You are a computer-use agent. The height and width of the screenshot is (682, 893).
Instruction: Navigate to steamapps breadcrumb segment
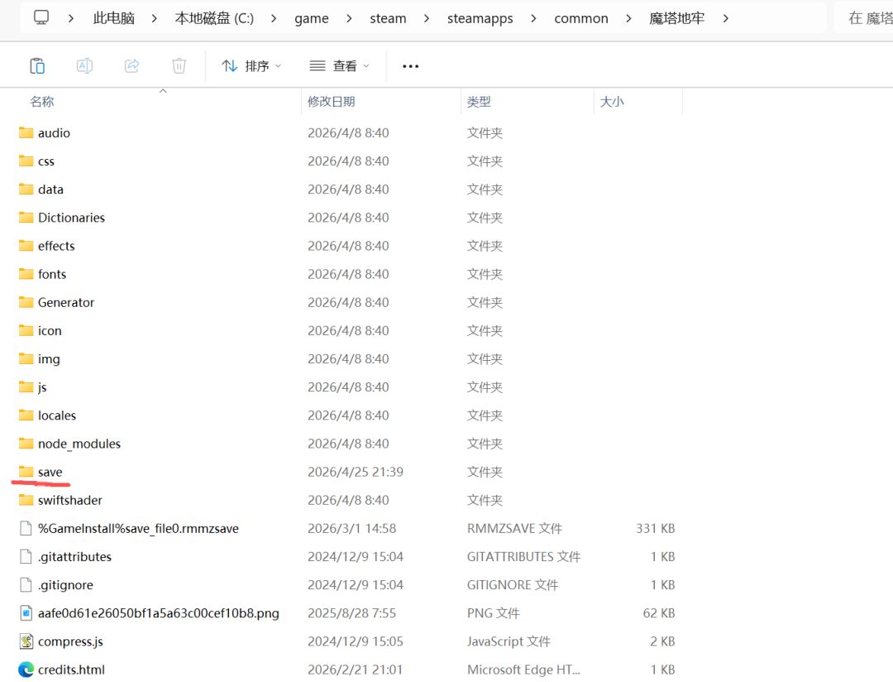480,19
